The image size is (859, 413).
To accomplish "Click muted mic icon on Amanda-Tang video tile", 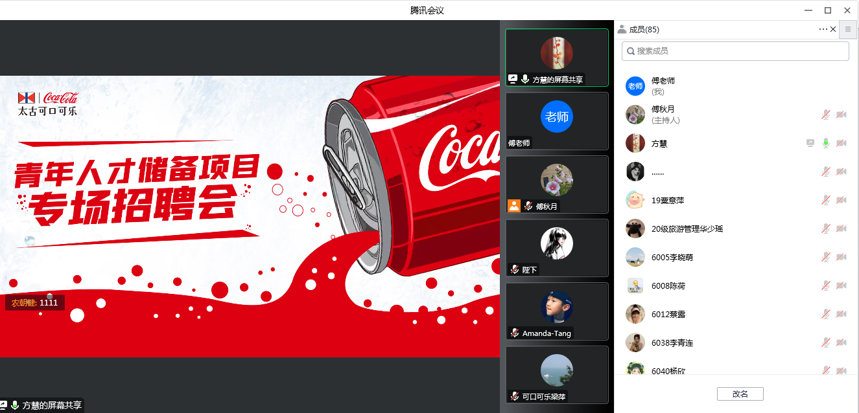I will point(514,333).
